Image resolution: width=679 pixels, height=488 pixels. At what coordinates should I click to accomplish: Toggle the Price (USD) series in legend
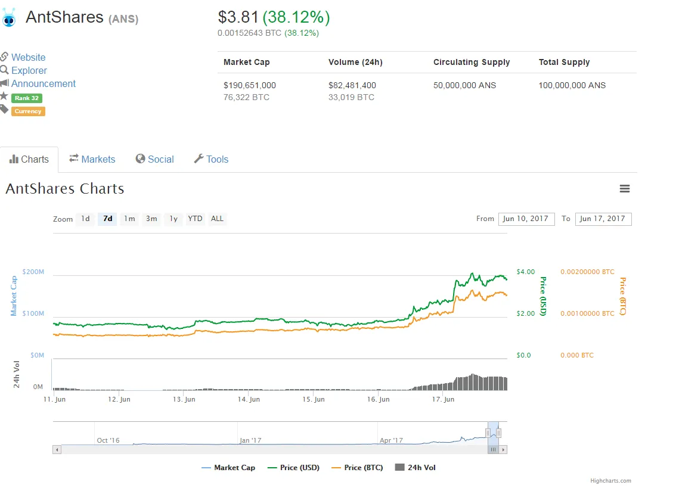(x=294, y=468)
